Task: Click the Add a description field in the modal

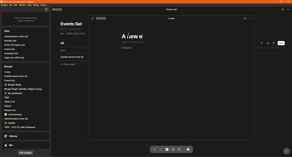Action: click(133, 42)
